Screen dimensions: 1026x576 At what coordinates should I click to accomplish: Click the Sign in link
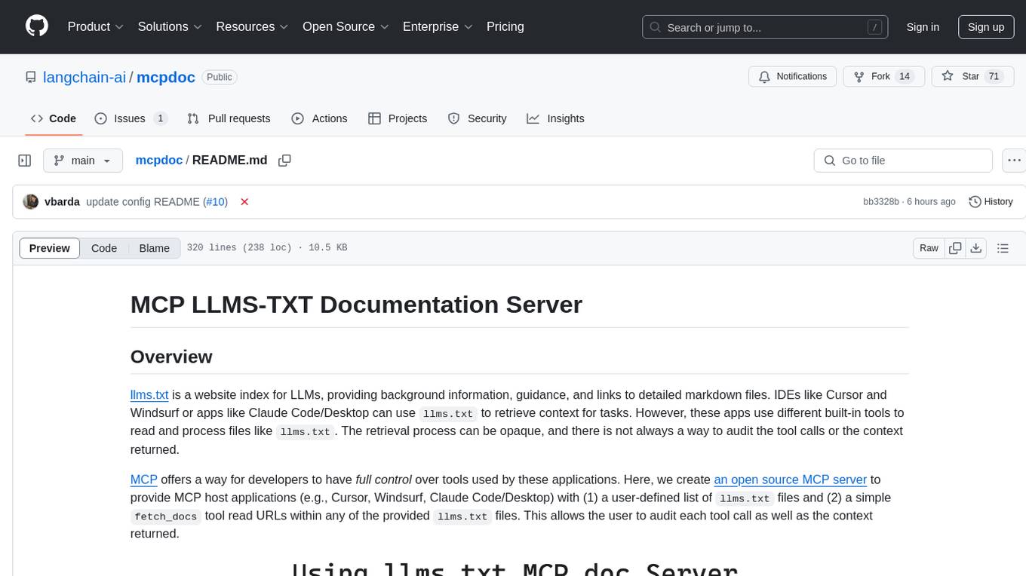[x=923, y=27]
